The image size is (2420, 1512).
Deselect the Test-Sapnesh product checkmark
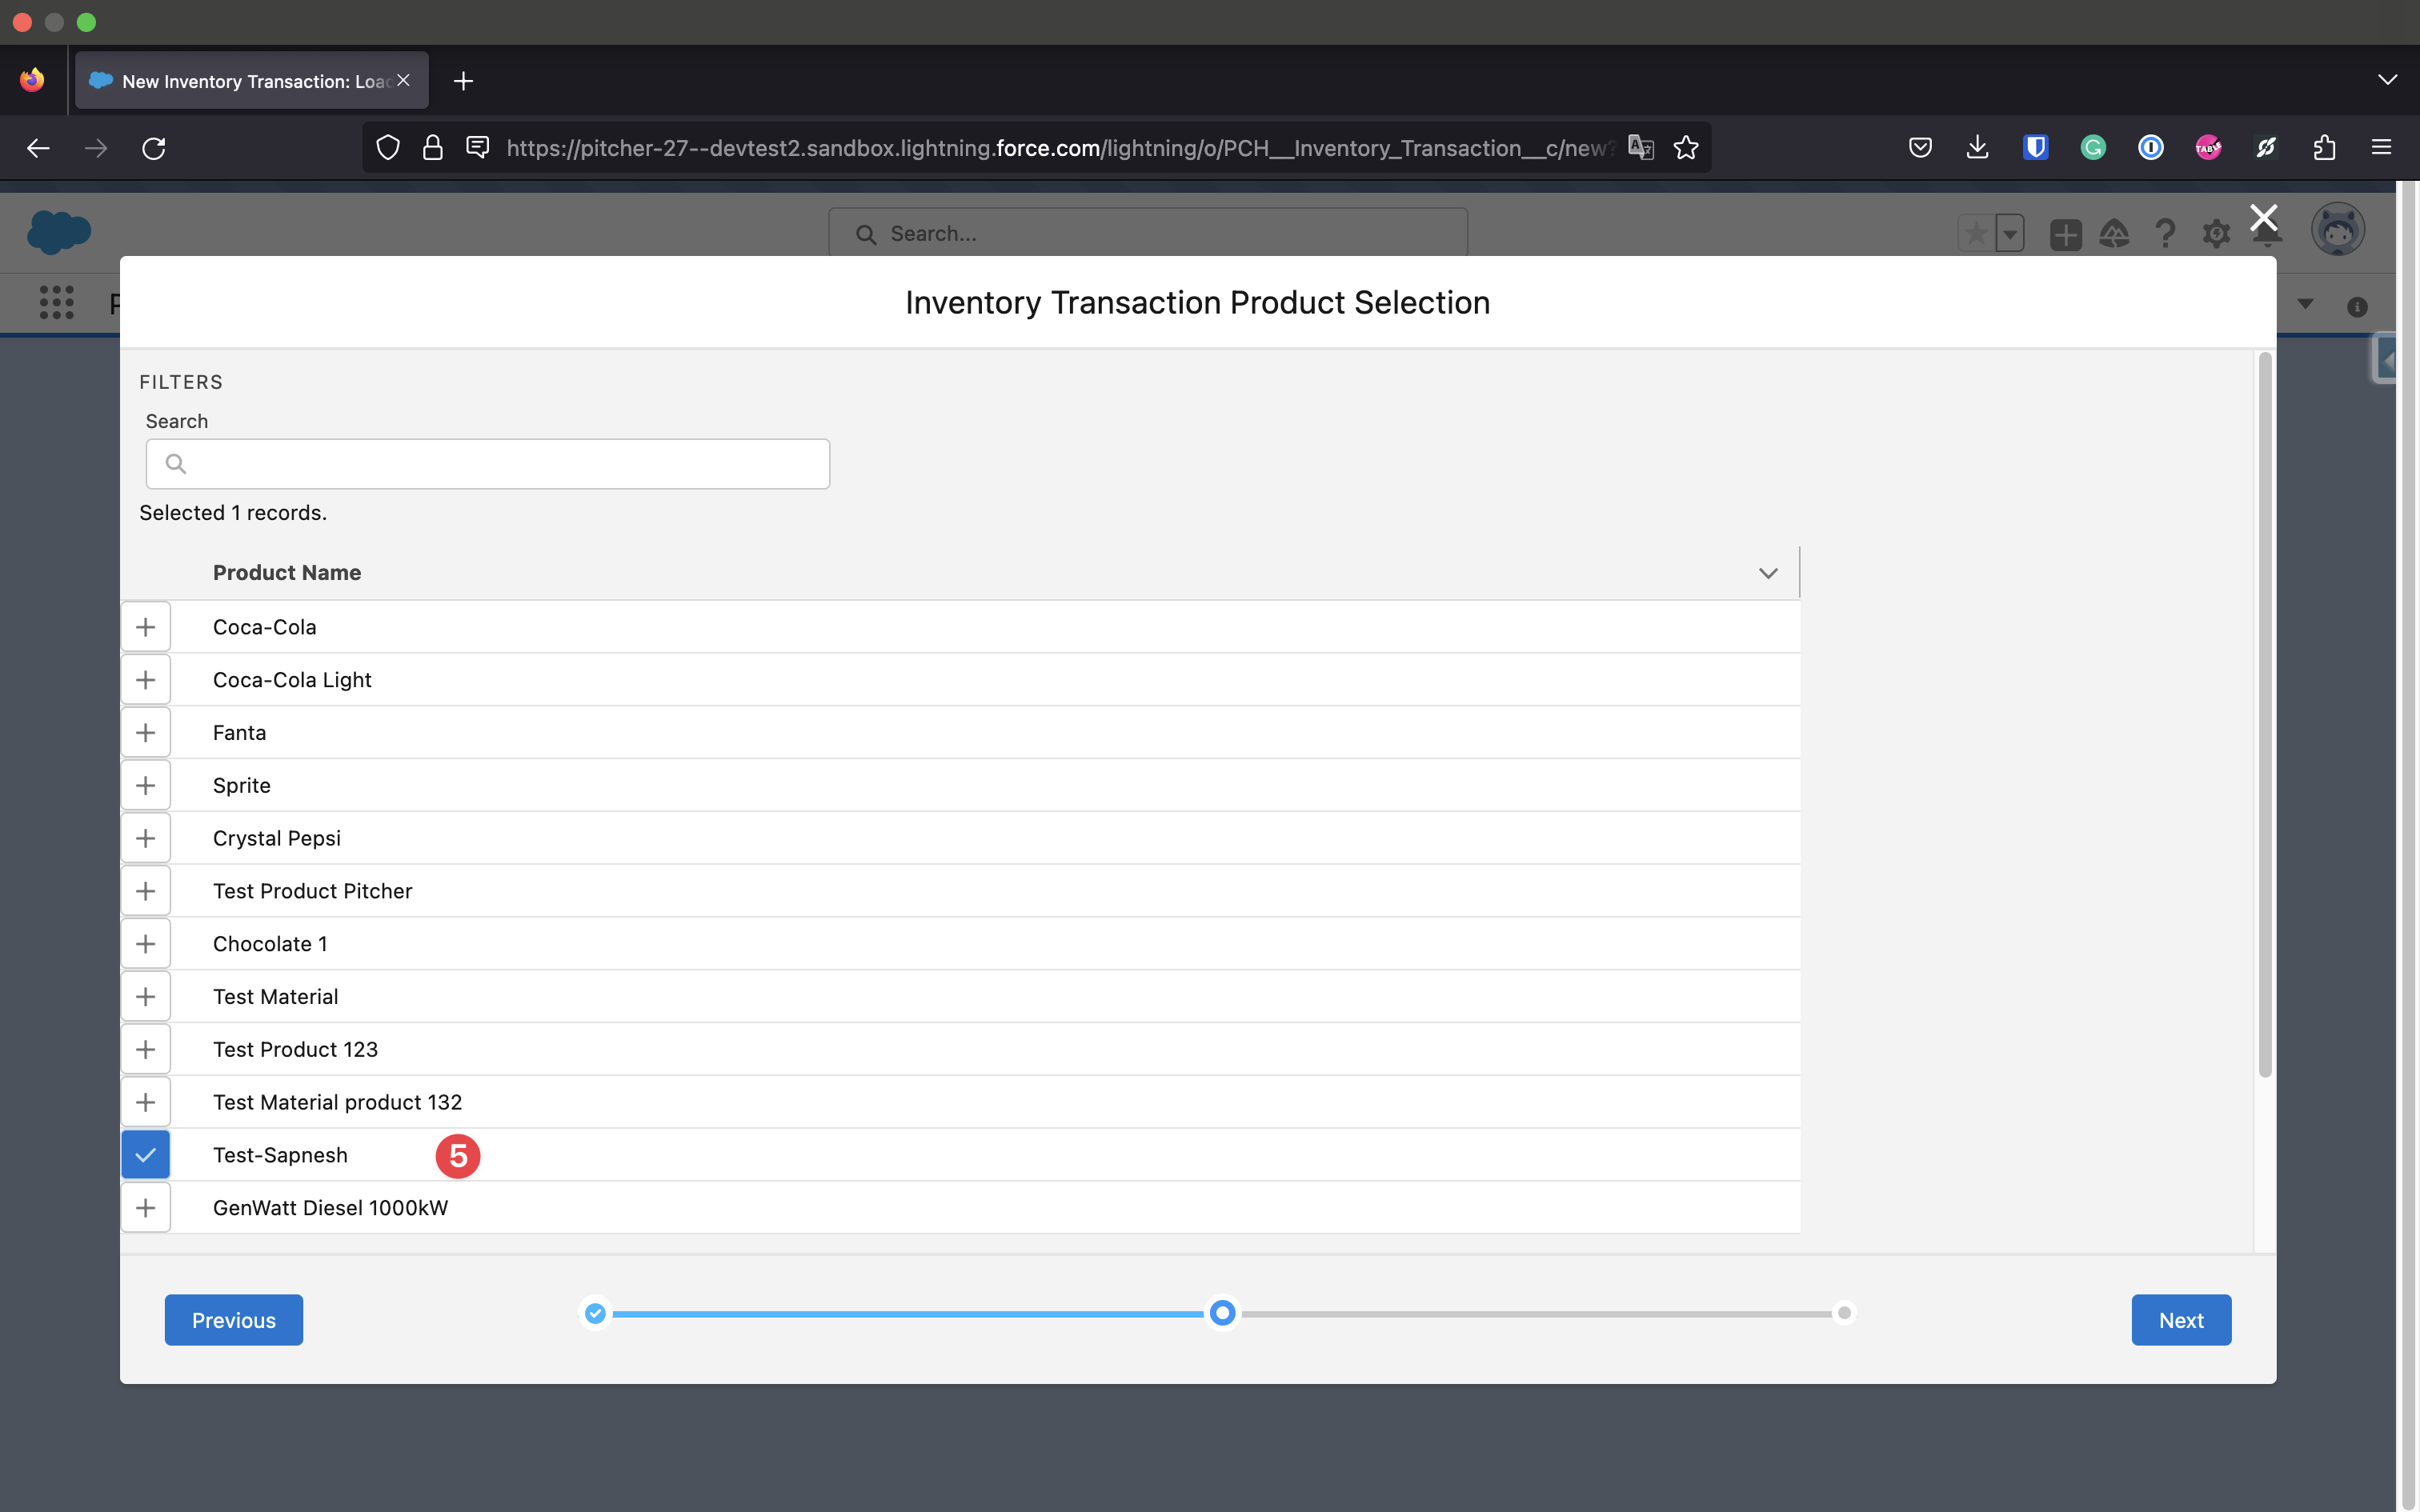[x=146, y=1155]
